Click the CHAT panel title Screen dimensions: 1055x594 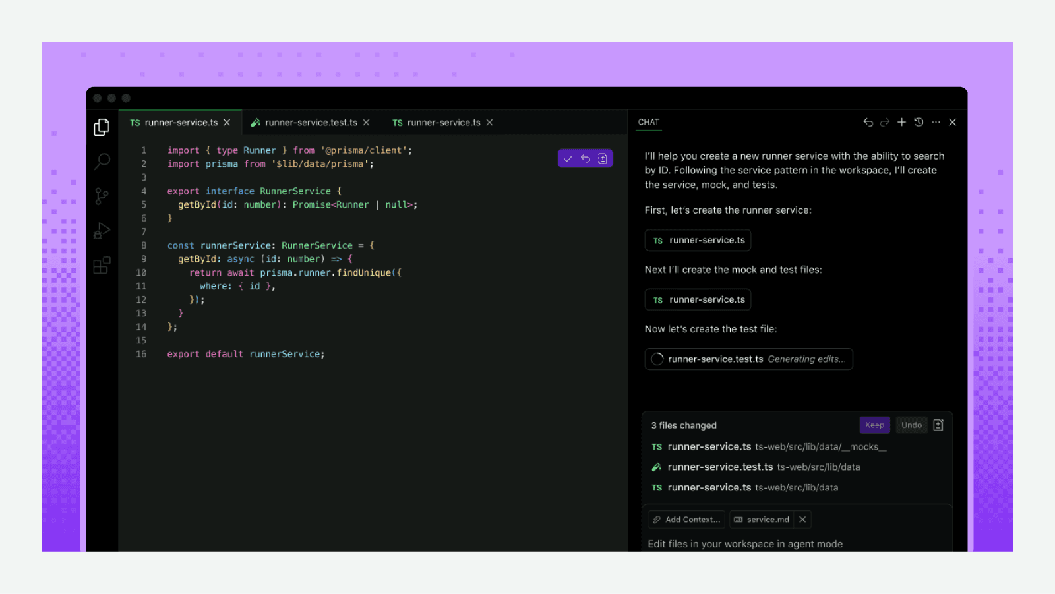point(649,122)
